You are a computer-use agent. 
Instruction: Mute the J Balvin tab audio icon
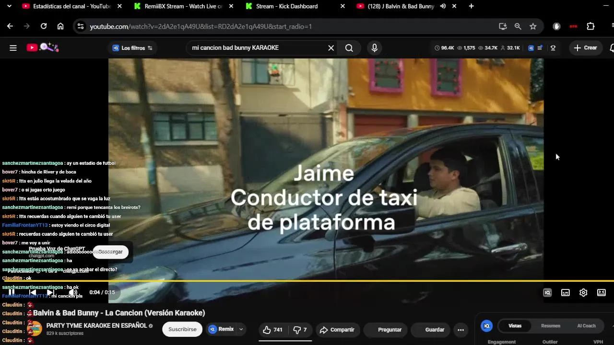[x=443, y=6]
